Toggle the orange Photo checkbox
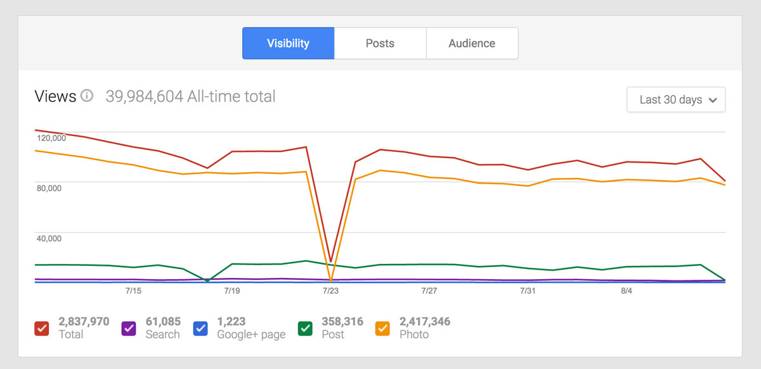Viewport: 761px width, 369px height. (x=383, y=328)
